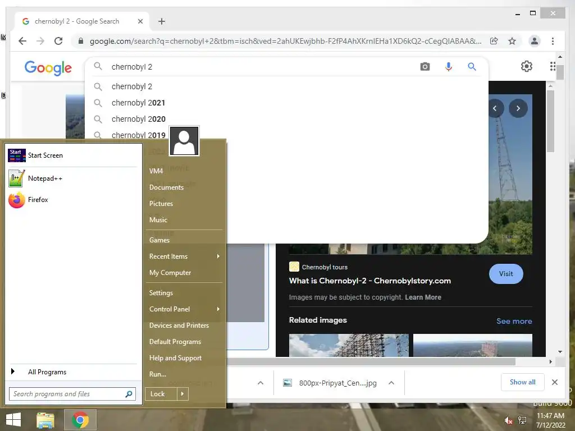The height and width of the screenshot is (431, 575).
Task: Click the Chrome icon on the taskbar
Action: pos(80,420)
